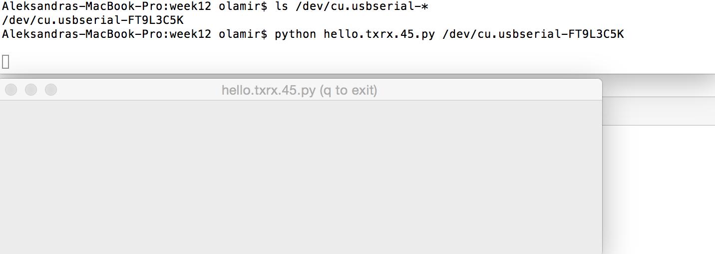Click the word python in the command
The image size is (715, 254).
click(296, 34)
